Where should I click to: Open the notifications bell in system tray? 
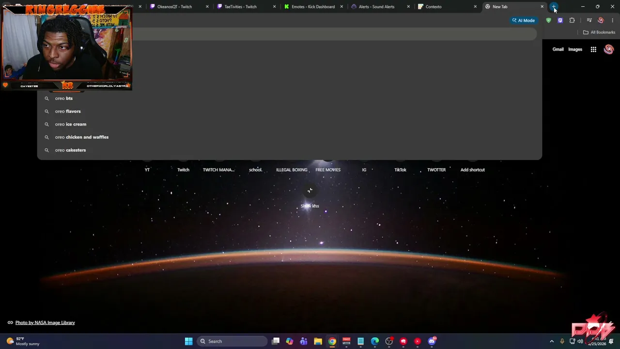pyautogui.click(x=611, y=341)
